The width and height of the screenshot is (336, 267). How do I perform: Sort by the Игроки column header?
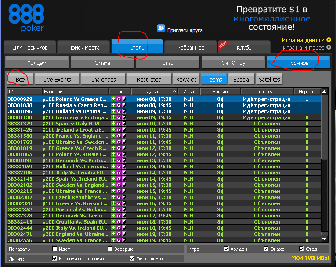(x=307, y=92)
